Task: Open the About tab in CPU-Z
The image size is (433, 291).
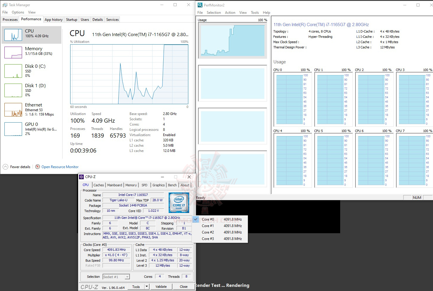Action: (x=185, y=185)
